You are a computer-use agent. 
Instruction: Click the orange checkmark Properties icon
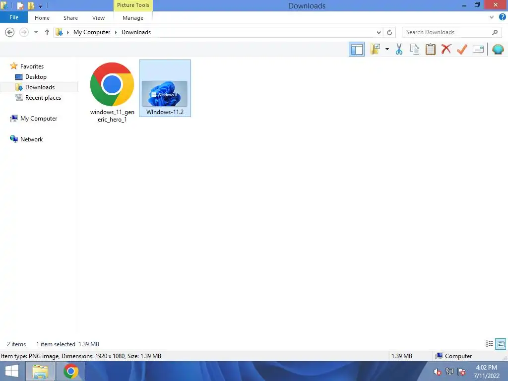[x=462, y=49]
